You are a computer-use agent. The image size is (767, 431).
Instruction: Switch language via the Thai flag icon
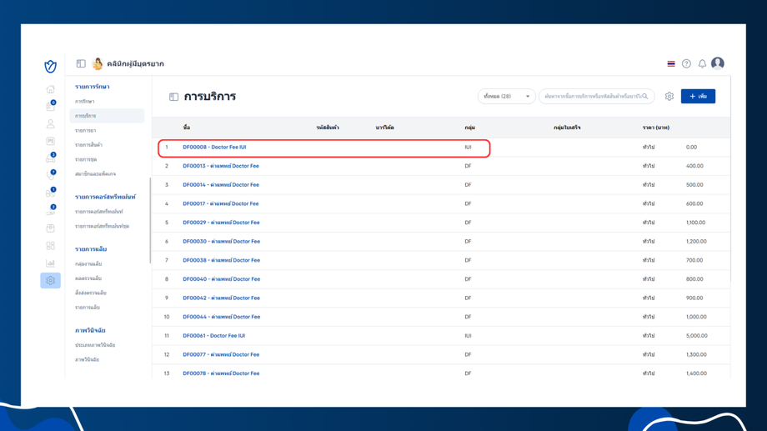671,63
